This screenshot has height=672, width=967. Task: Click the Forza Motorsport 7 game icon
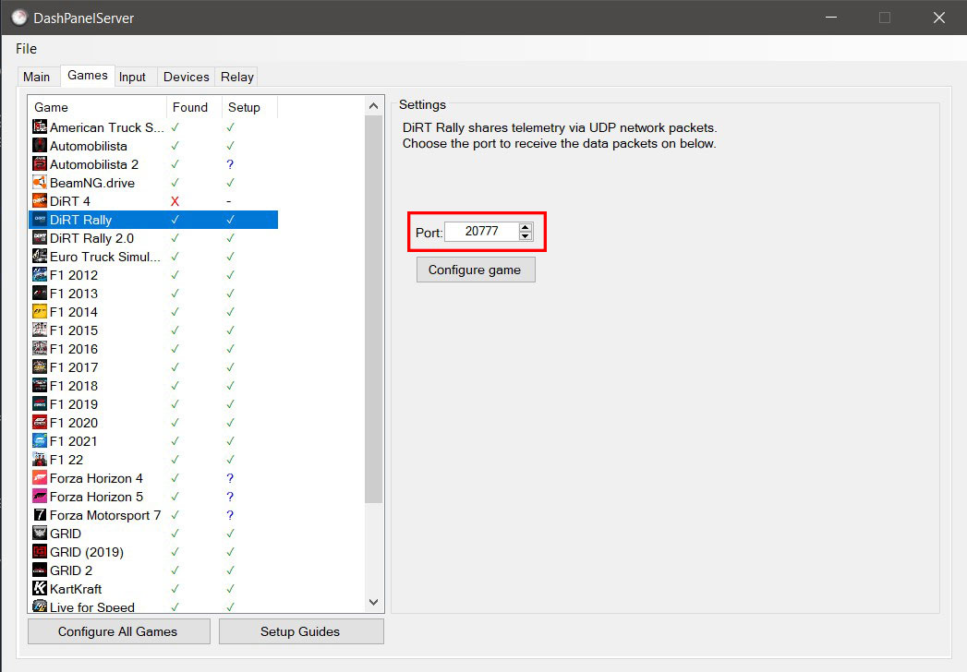[x=40, y=515]
